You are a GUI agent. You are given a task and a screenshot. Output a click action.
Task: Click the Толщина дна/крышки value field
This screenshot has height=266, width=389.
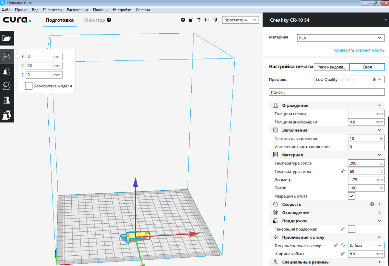366,122
